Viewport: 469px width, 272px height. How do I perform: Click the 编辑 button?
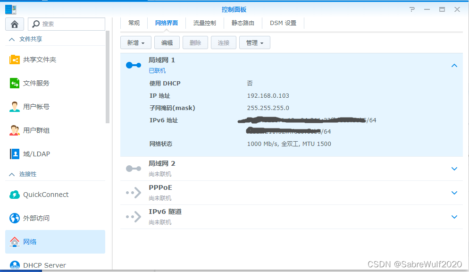[x=167, y=42]
